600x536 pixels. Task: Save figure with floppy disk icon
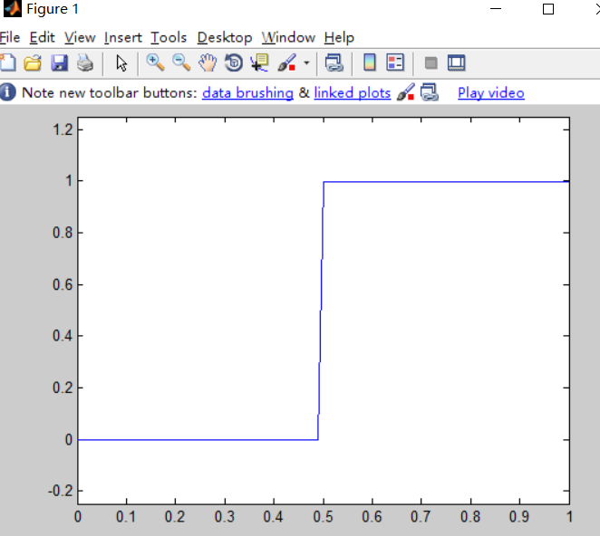pyautogui.click(x=59, y=62)
